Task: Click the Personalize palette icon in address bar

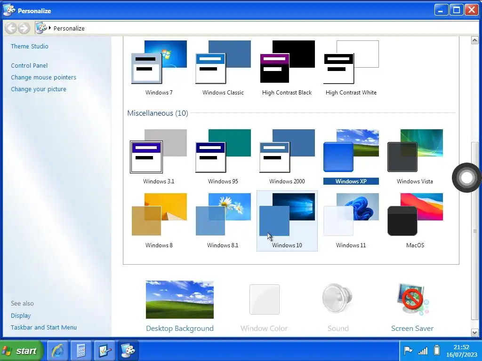Action: pyautogui.click(x=41, y=28)
